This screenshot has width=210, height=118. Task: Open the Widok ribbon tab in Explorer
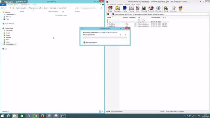(34, 5)
